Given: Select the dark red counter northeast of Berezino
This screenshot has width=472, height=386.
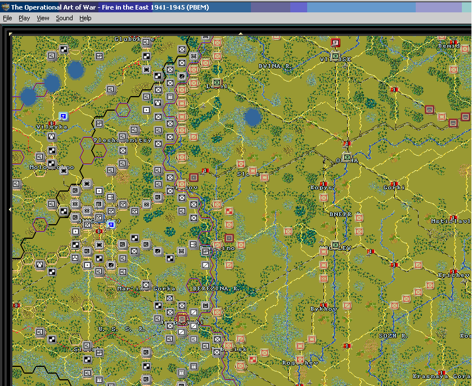Looking at the screenshot, I should tap(229, 238).
